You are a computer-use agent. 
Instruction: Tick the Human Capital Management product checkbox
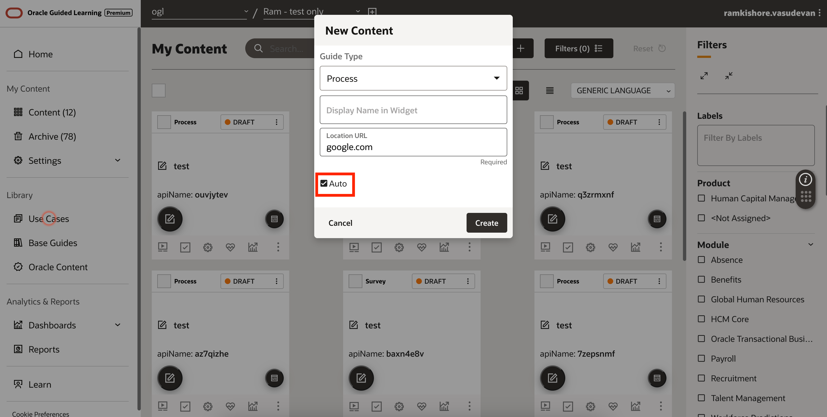coord(701,198)
